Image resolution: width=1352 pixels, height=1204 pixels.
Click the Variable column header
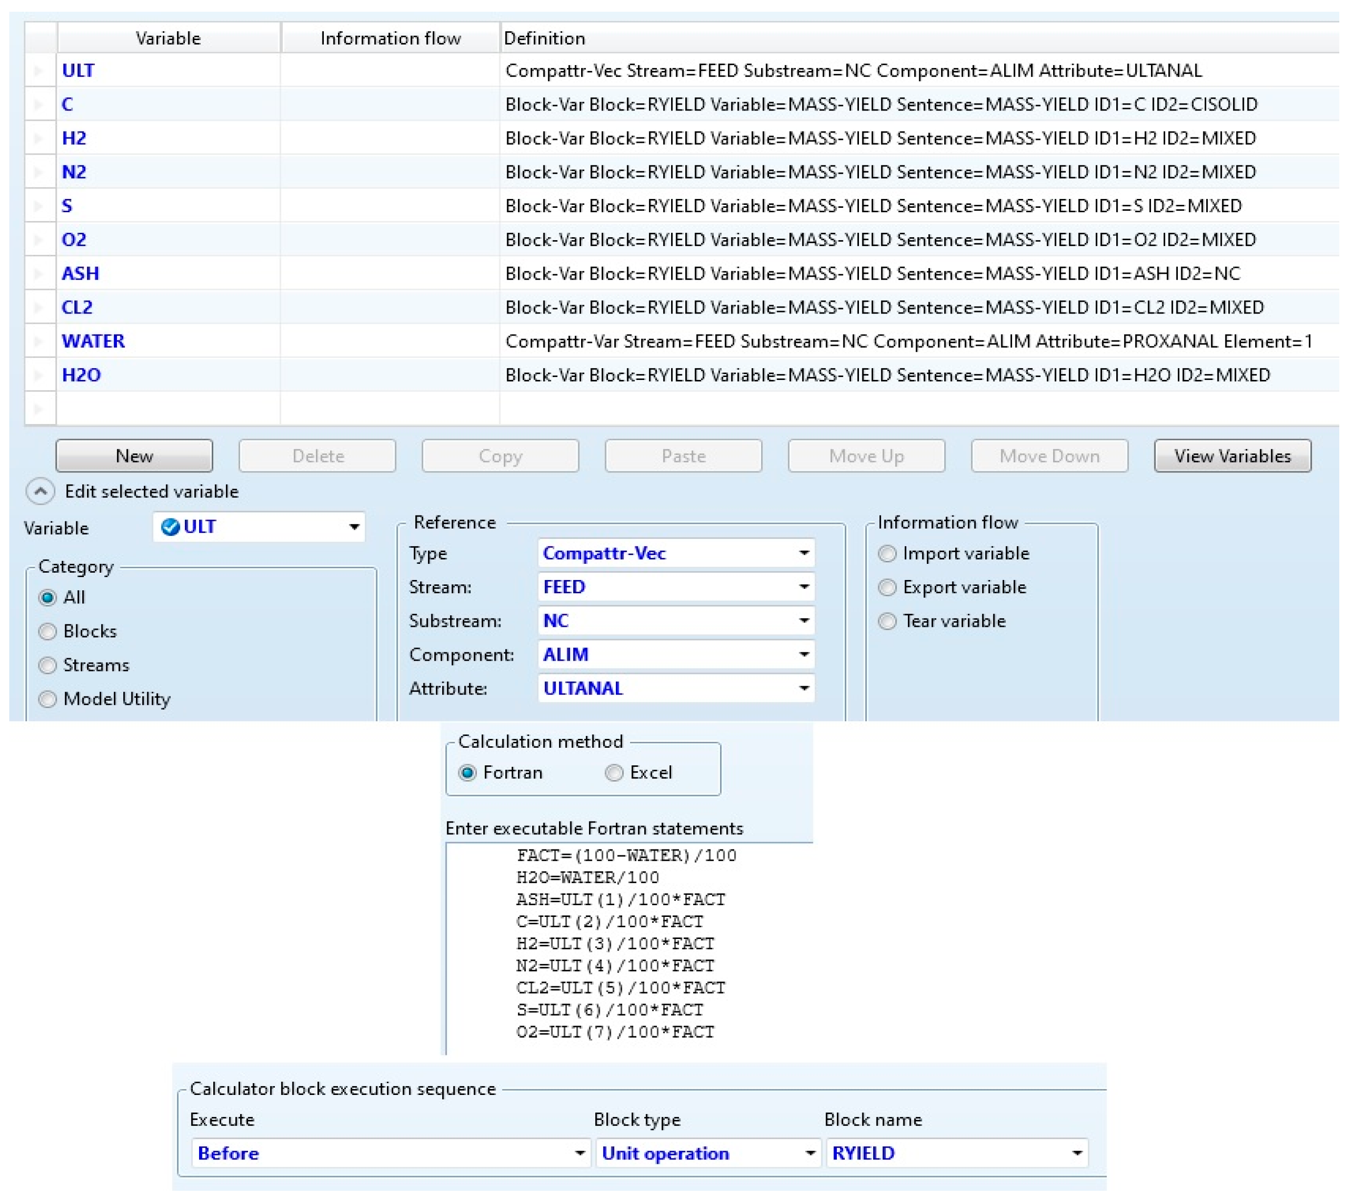[168, 38]
